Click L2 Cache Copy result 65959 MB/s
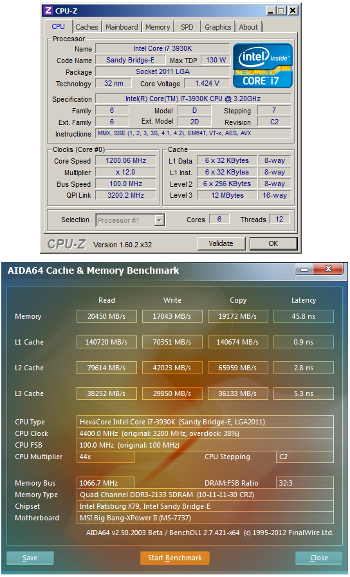This screenshot has width=350, height=577. coord(238,368)
